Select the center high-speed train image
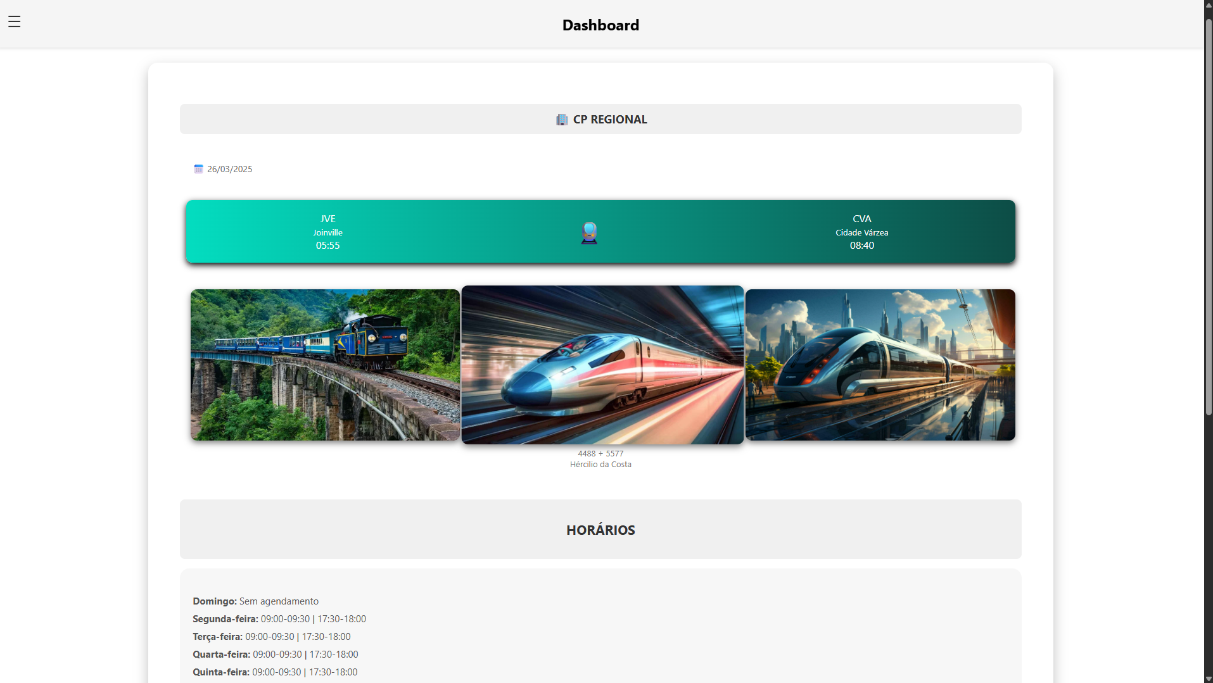The height and width of the screenshot is (683, 1213). tap(602, 365)
